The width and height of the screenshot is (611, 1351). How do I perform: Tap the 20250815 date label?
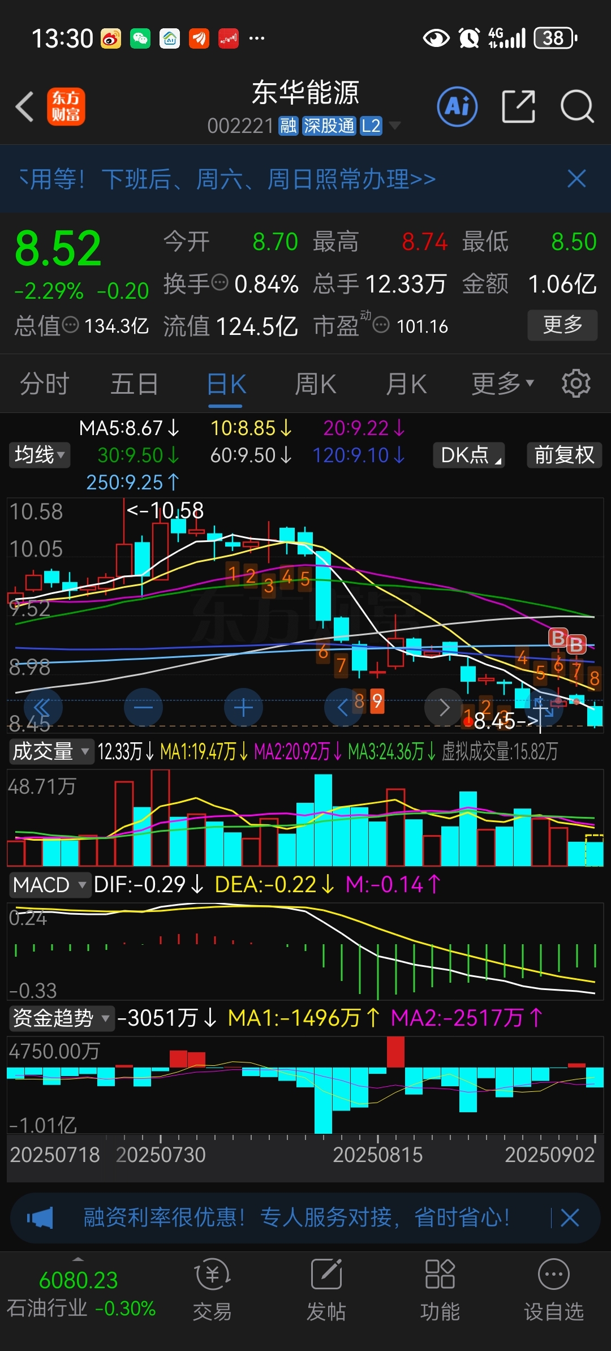pos(378,1155)
